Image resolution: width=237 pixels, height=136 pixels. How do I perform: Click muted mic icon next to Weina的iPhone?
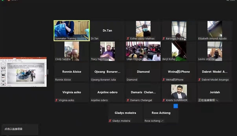164,80
